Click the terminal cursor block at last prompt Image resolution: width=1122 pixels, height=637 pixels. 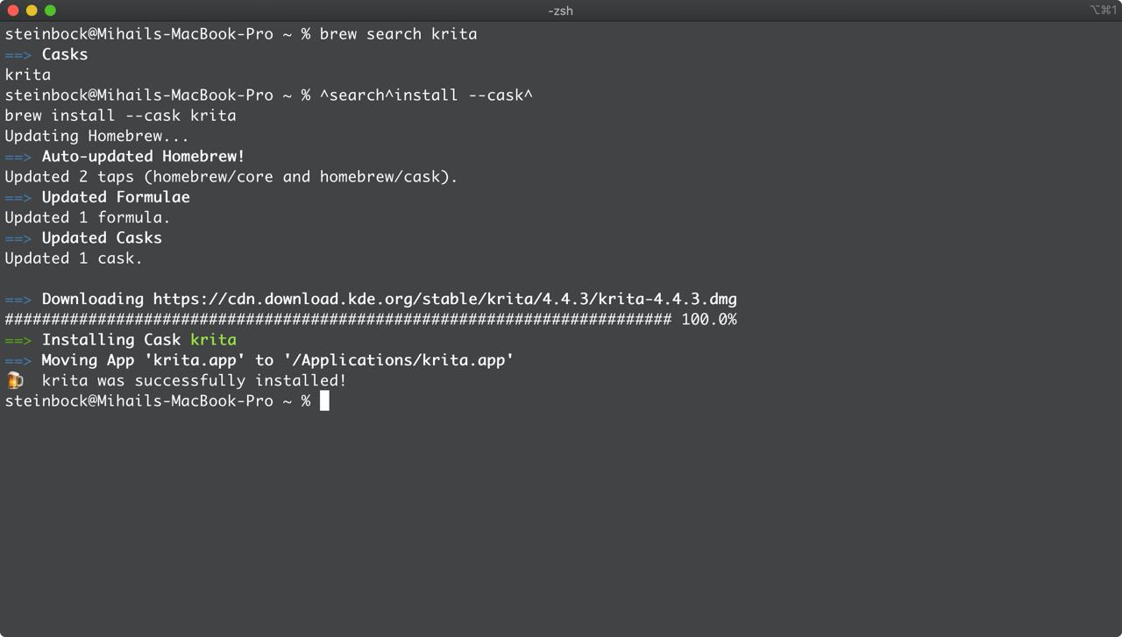tap(324, 401)
